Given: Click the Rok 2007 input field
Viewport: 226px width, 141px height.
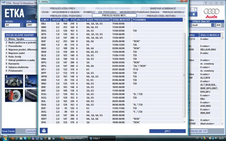Looking at the screenshot, I should coord(31,25).
